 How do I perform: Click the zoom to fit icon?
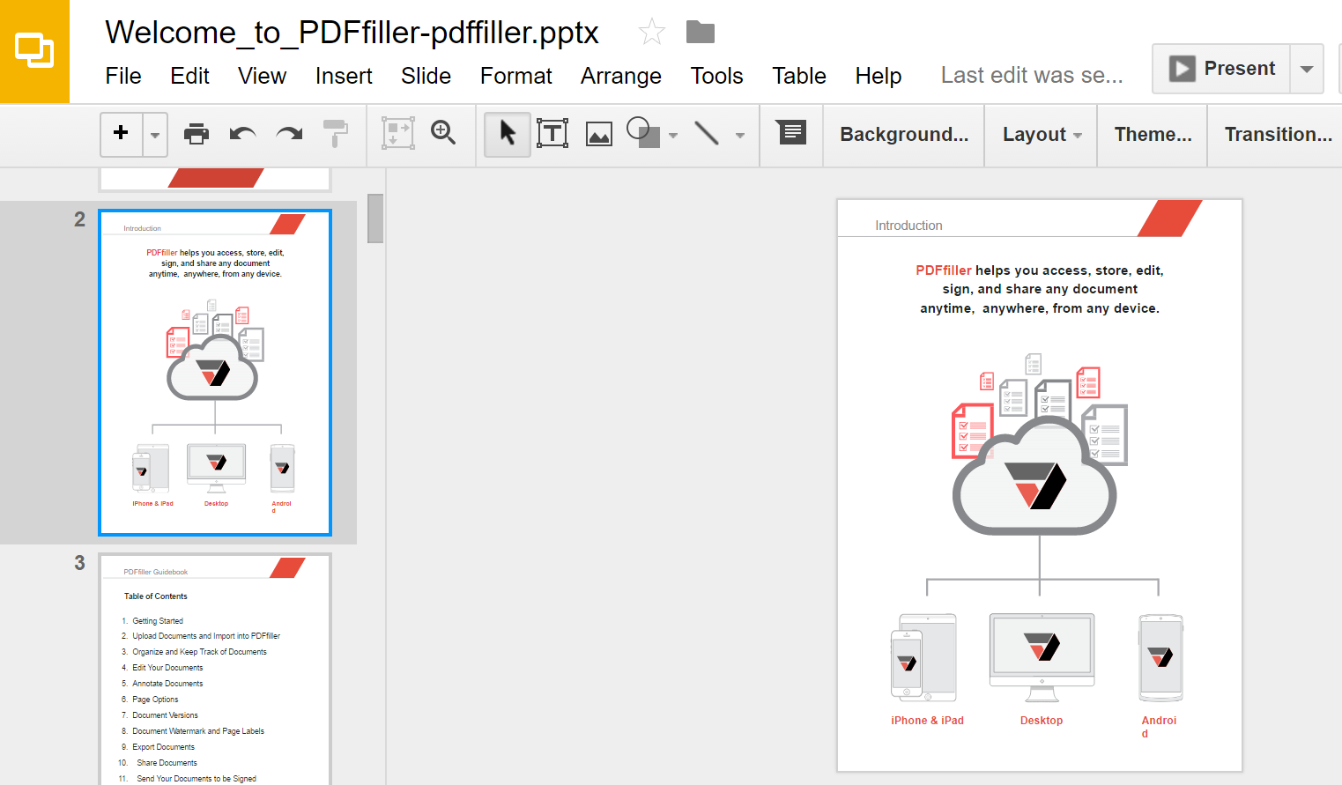(398, 133)
